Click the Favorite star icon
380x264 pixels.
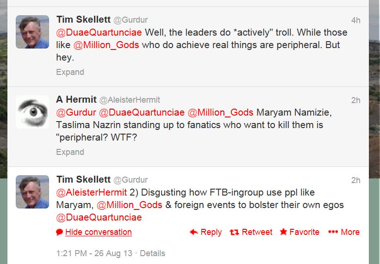coord(283,232)
